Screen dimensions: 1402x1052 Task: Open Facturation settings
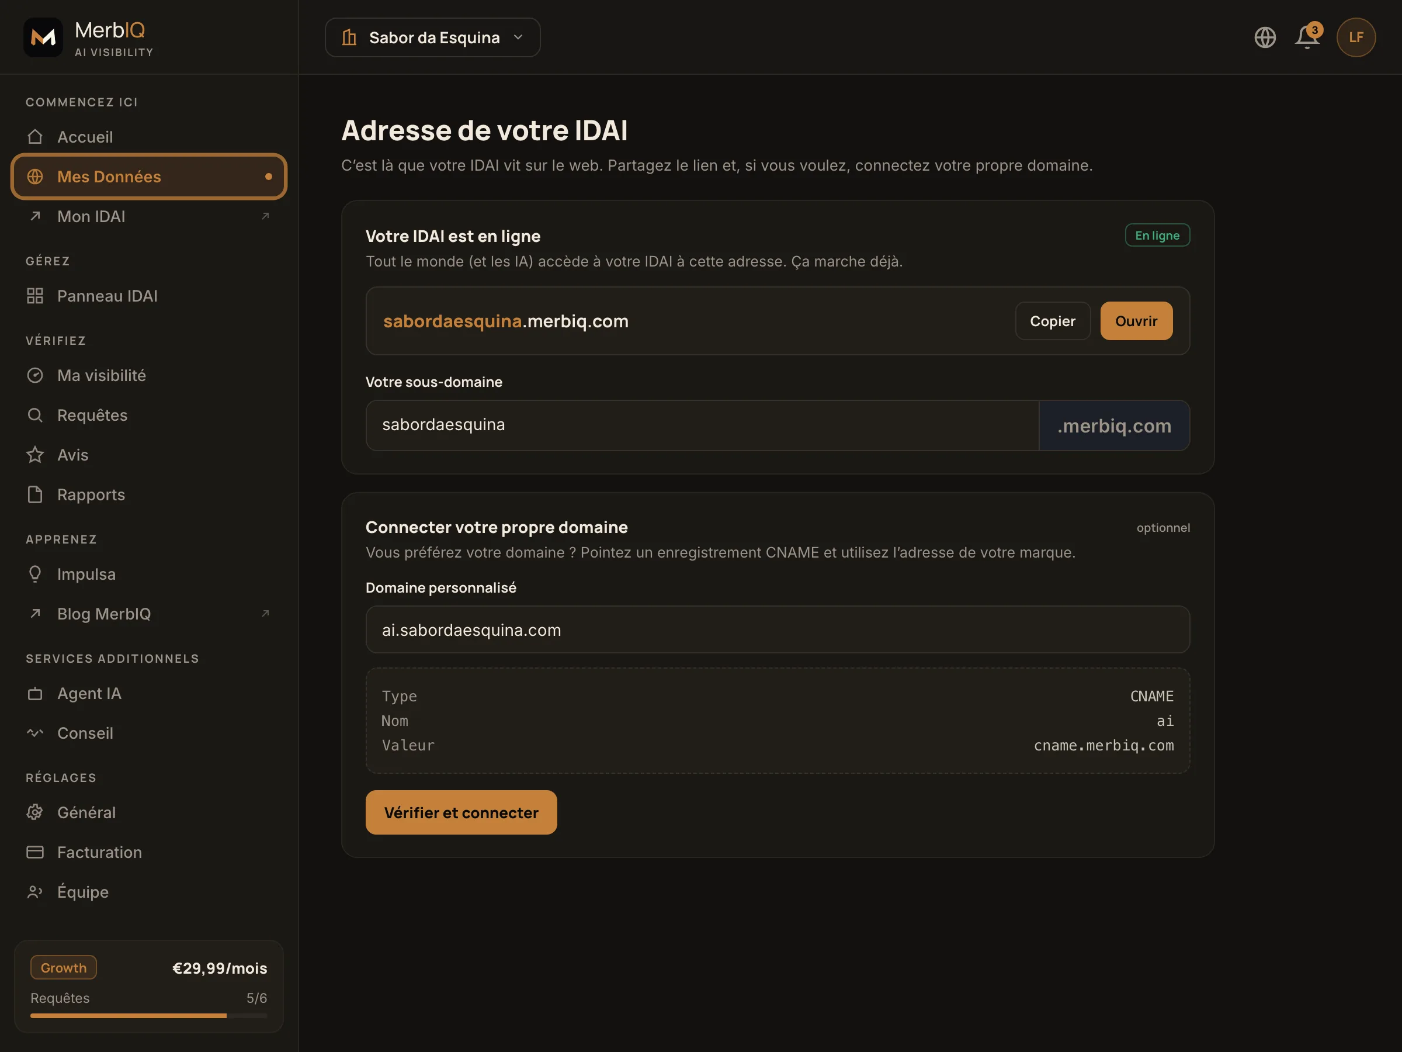[149, 852]
